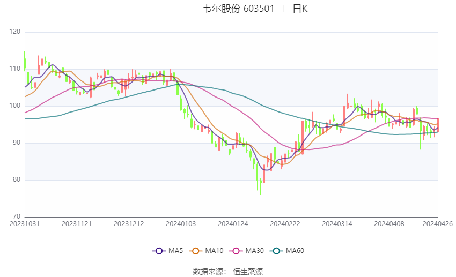Select the 日K period label
The width and height of the screenshot is (456, 277).
(x=300, y=9)
